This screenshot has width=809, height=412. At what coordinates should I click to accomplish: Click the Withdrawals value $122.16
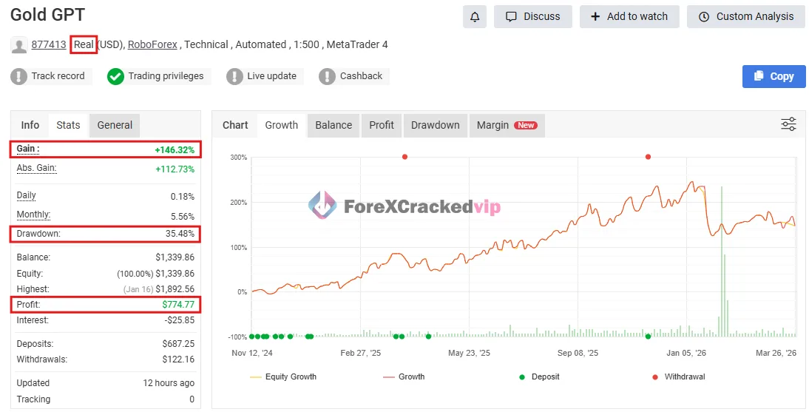pos(178,359)
